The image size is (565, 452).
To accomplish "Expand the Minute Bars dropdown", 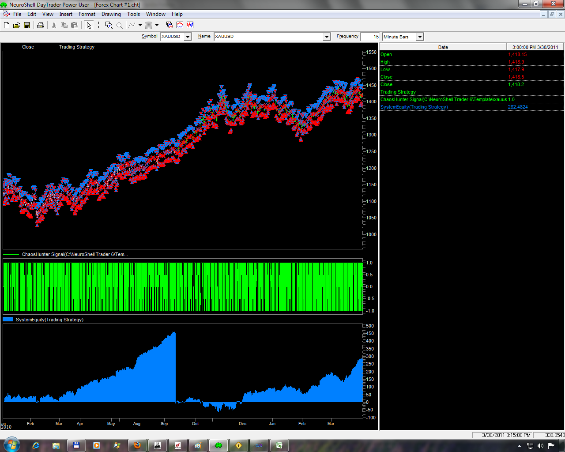I will 420,37.
